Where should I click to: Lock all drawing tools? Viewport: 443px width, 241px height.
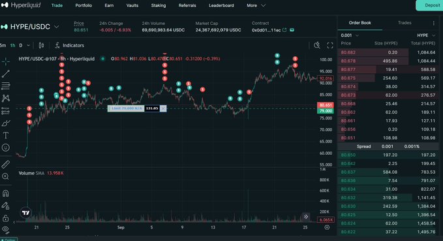(6, 218)
